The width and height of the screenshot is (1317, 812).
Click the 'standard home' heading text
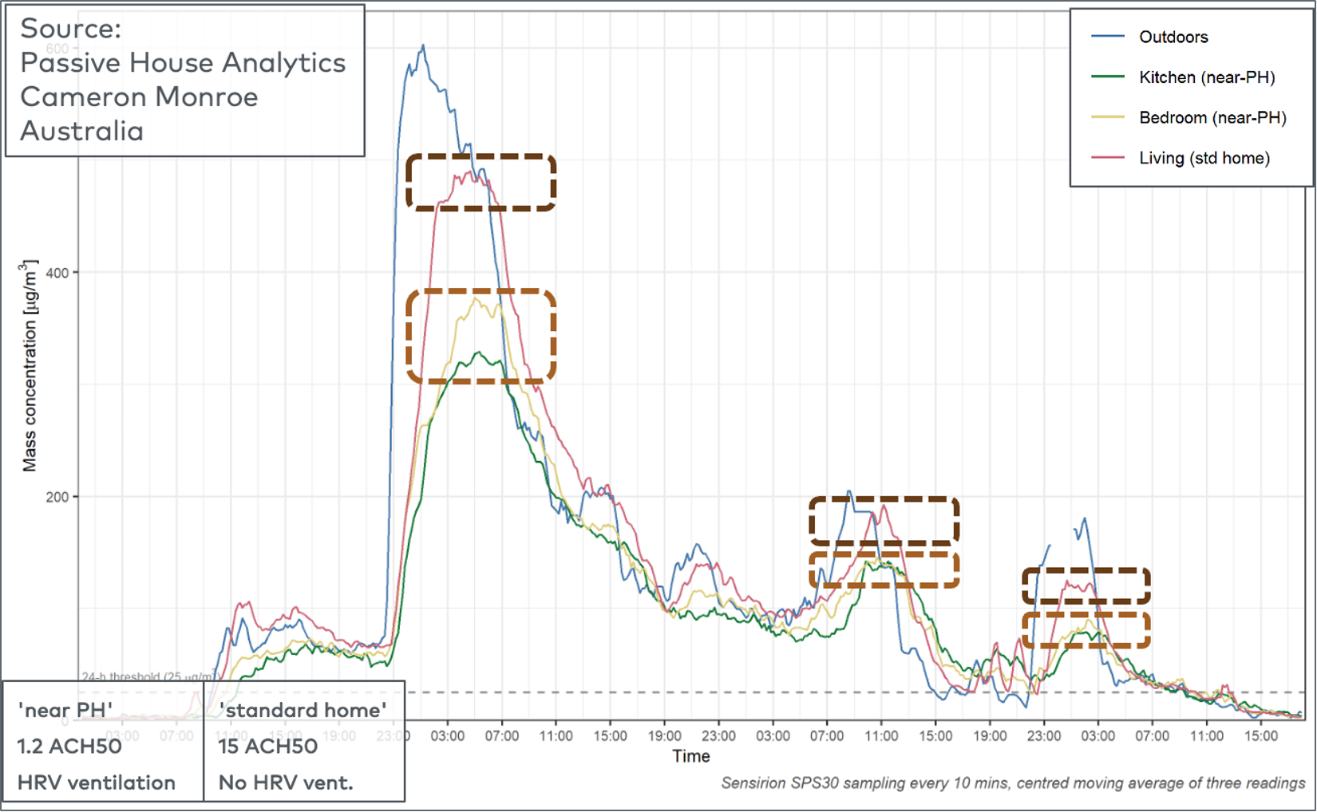coord(303,710)
